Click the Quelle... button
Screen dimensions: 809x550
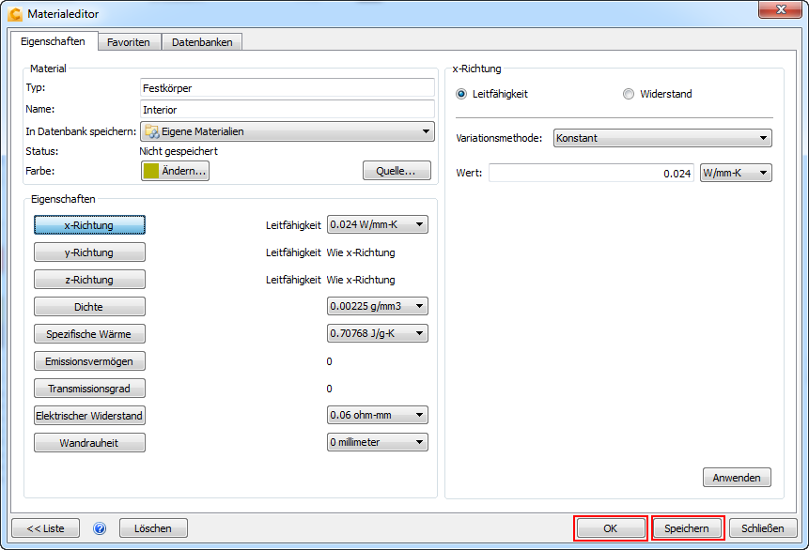397,171
